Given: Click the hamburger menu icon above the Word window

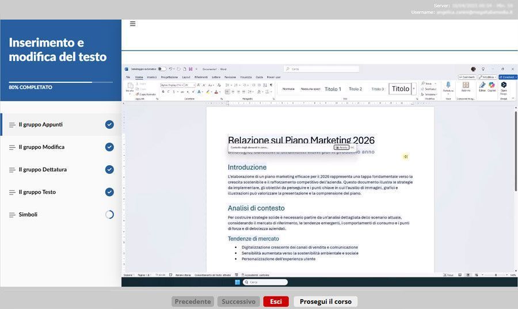Looking at the screenshot, I should (x=132, y=24).
